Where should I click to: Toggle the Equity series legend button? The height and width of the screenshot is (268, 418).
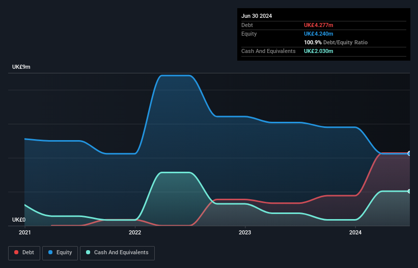pos(60,253)
